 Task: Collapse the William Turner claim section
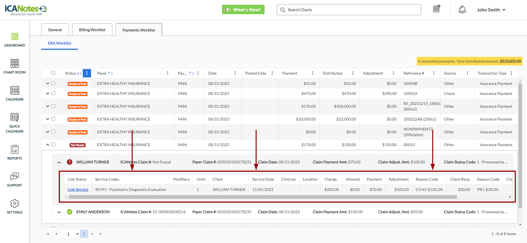coord(59,162)
